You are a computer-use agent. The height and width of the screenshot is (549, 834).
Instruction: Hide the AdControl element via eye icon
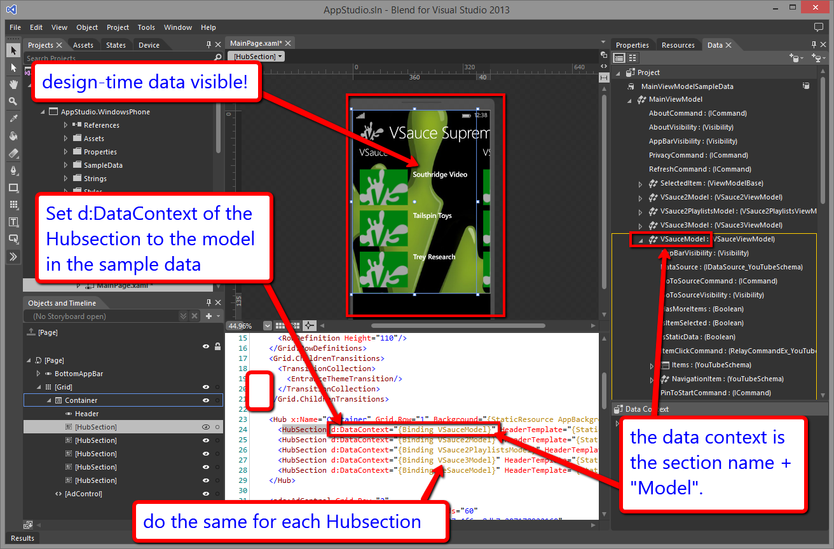coord(206,494)
